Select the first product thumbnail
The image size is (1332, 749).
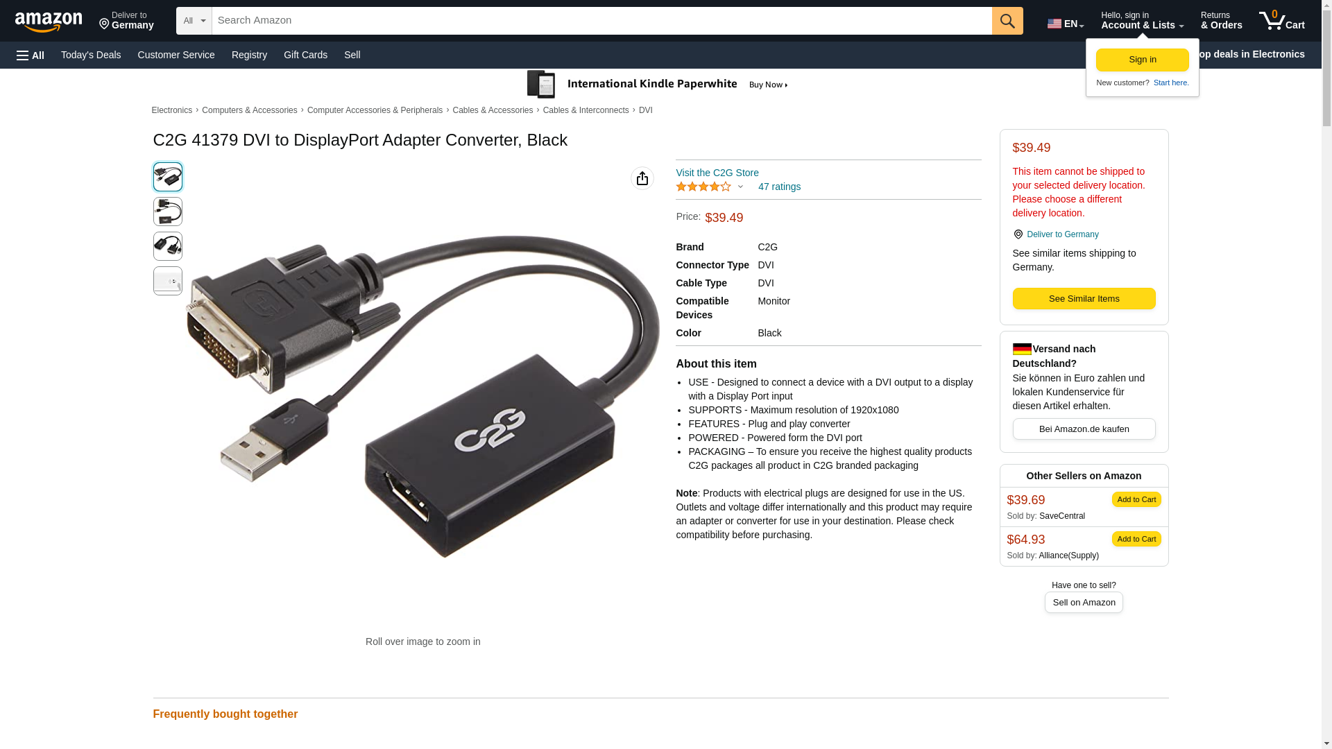(x=168, y=177)
